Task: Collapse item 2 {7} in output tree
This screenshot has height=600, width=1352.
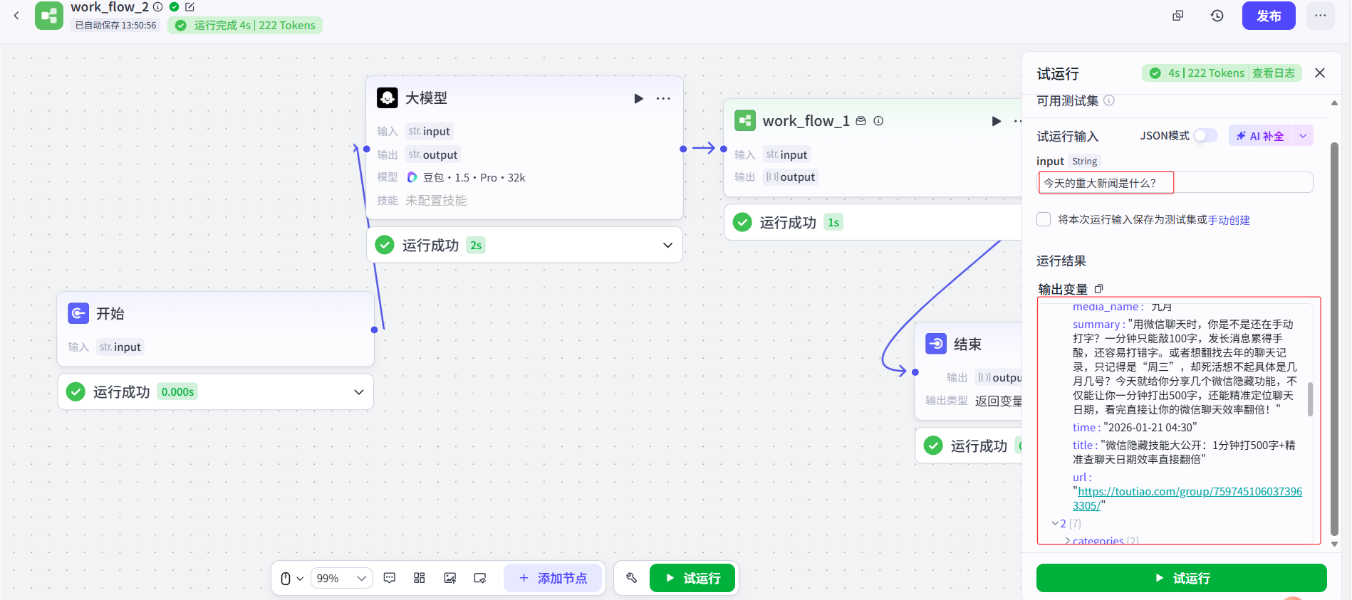Action: pyautogui.click(x=1055, y=523)
